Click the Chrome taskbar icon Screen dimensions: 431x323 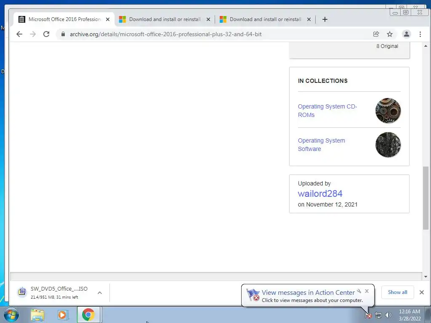coord(88,315)
